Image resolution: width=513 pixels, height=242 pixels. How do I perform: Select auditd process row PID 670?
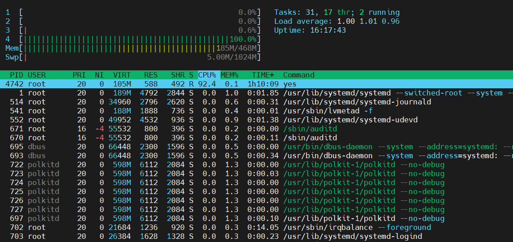256,138
